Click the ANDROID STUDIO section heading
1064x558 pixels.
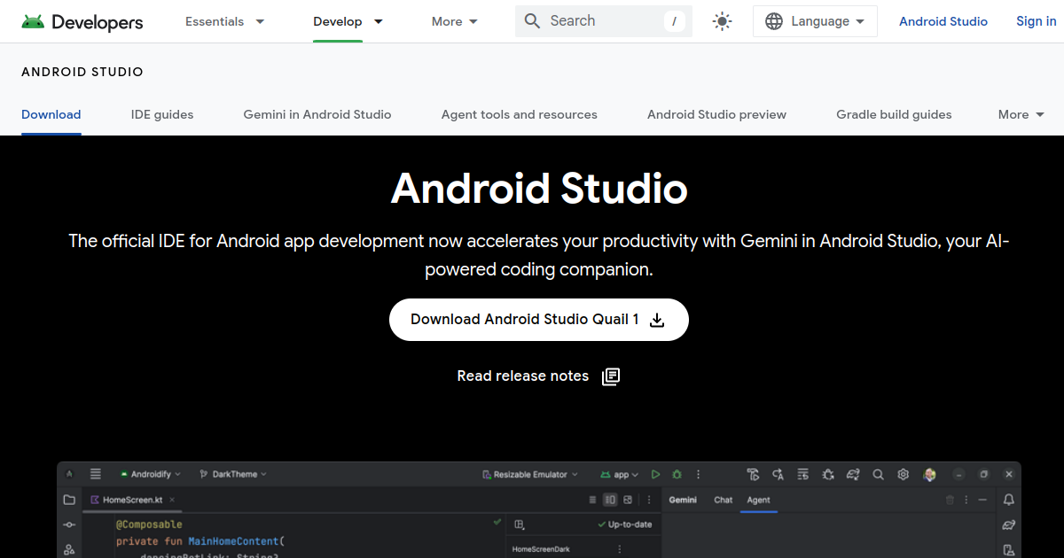[x=82, y=72]
